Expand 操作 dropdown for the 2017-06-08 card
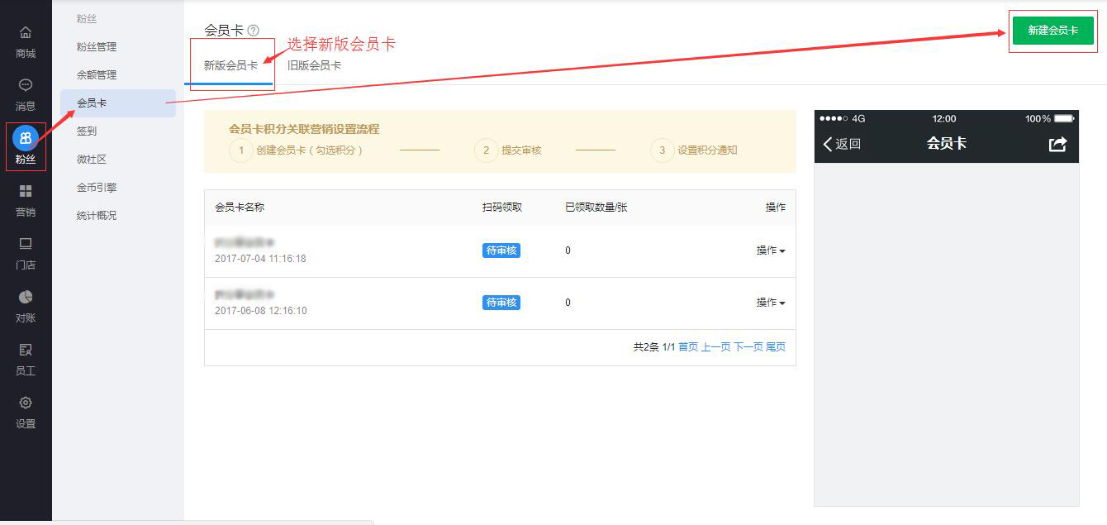This screenshot has width=1107, height=525. [x=770, y=303]
